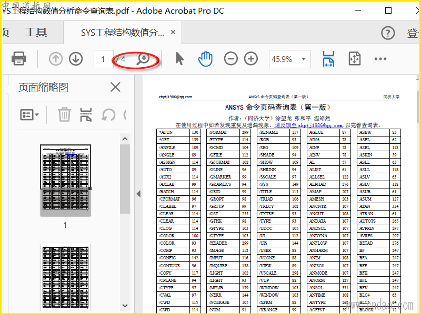This screenshot has height=315, width=421.
Task: Click the document vertical scrollbar
Action: click(x=418, y=107)
